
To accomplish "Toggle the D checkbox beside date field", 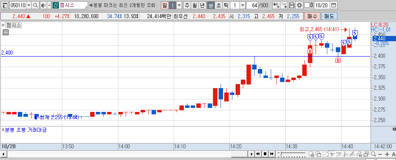I will point(307,5).
